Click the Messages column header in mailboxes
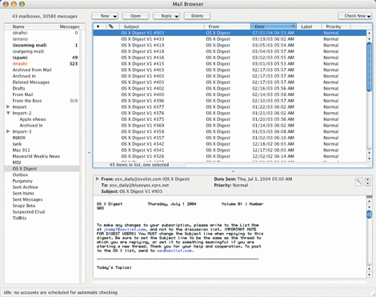This screenshot has width=376, height=297. tap(70, 26)
